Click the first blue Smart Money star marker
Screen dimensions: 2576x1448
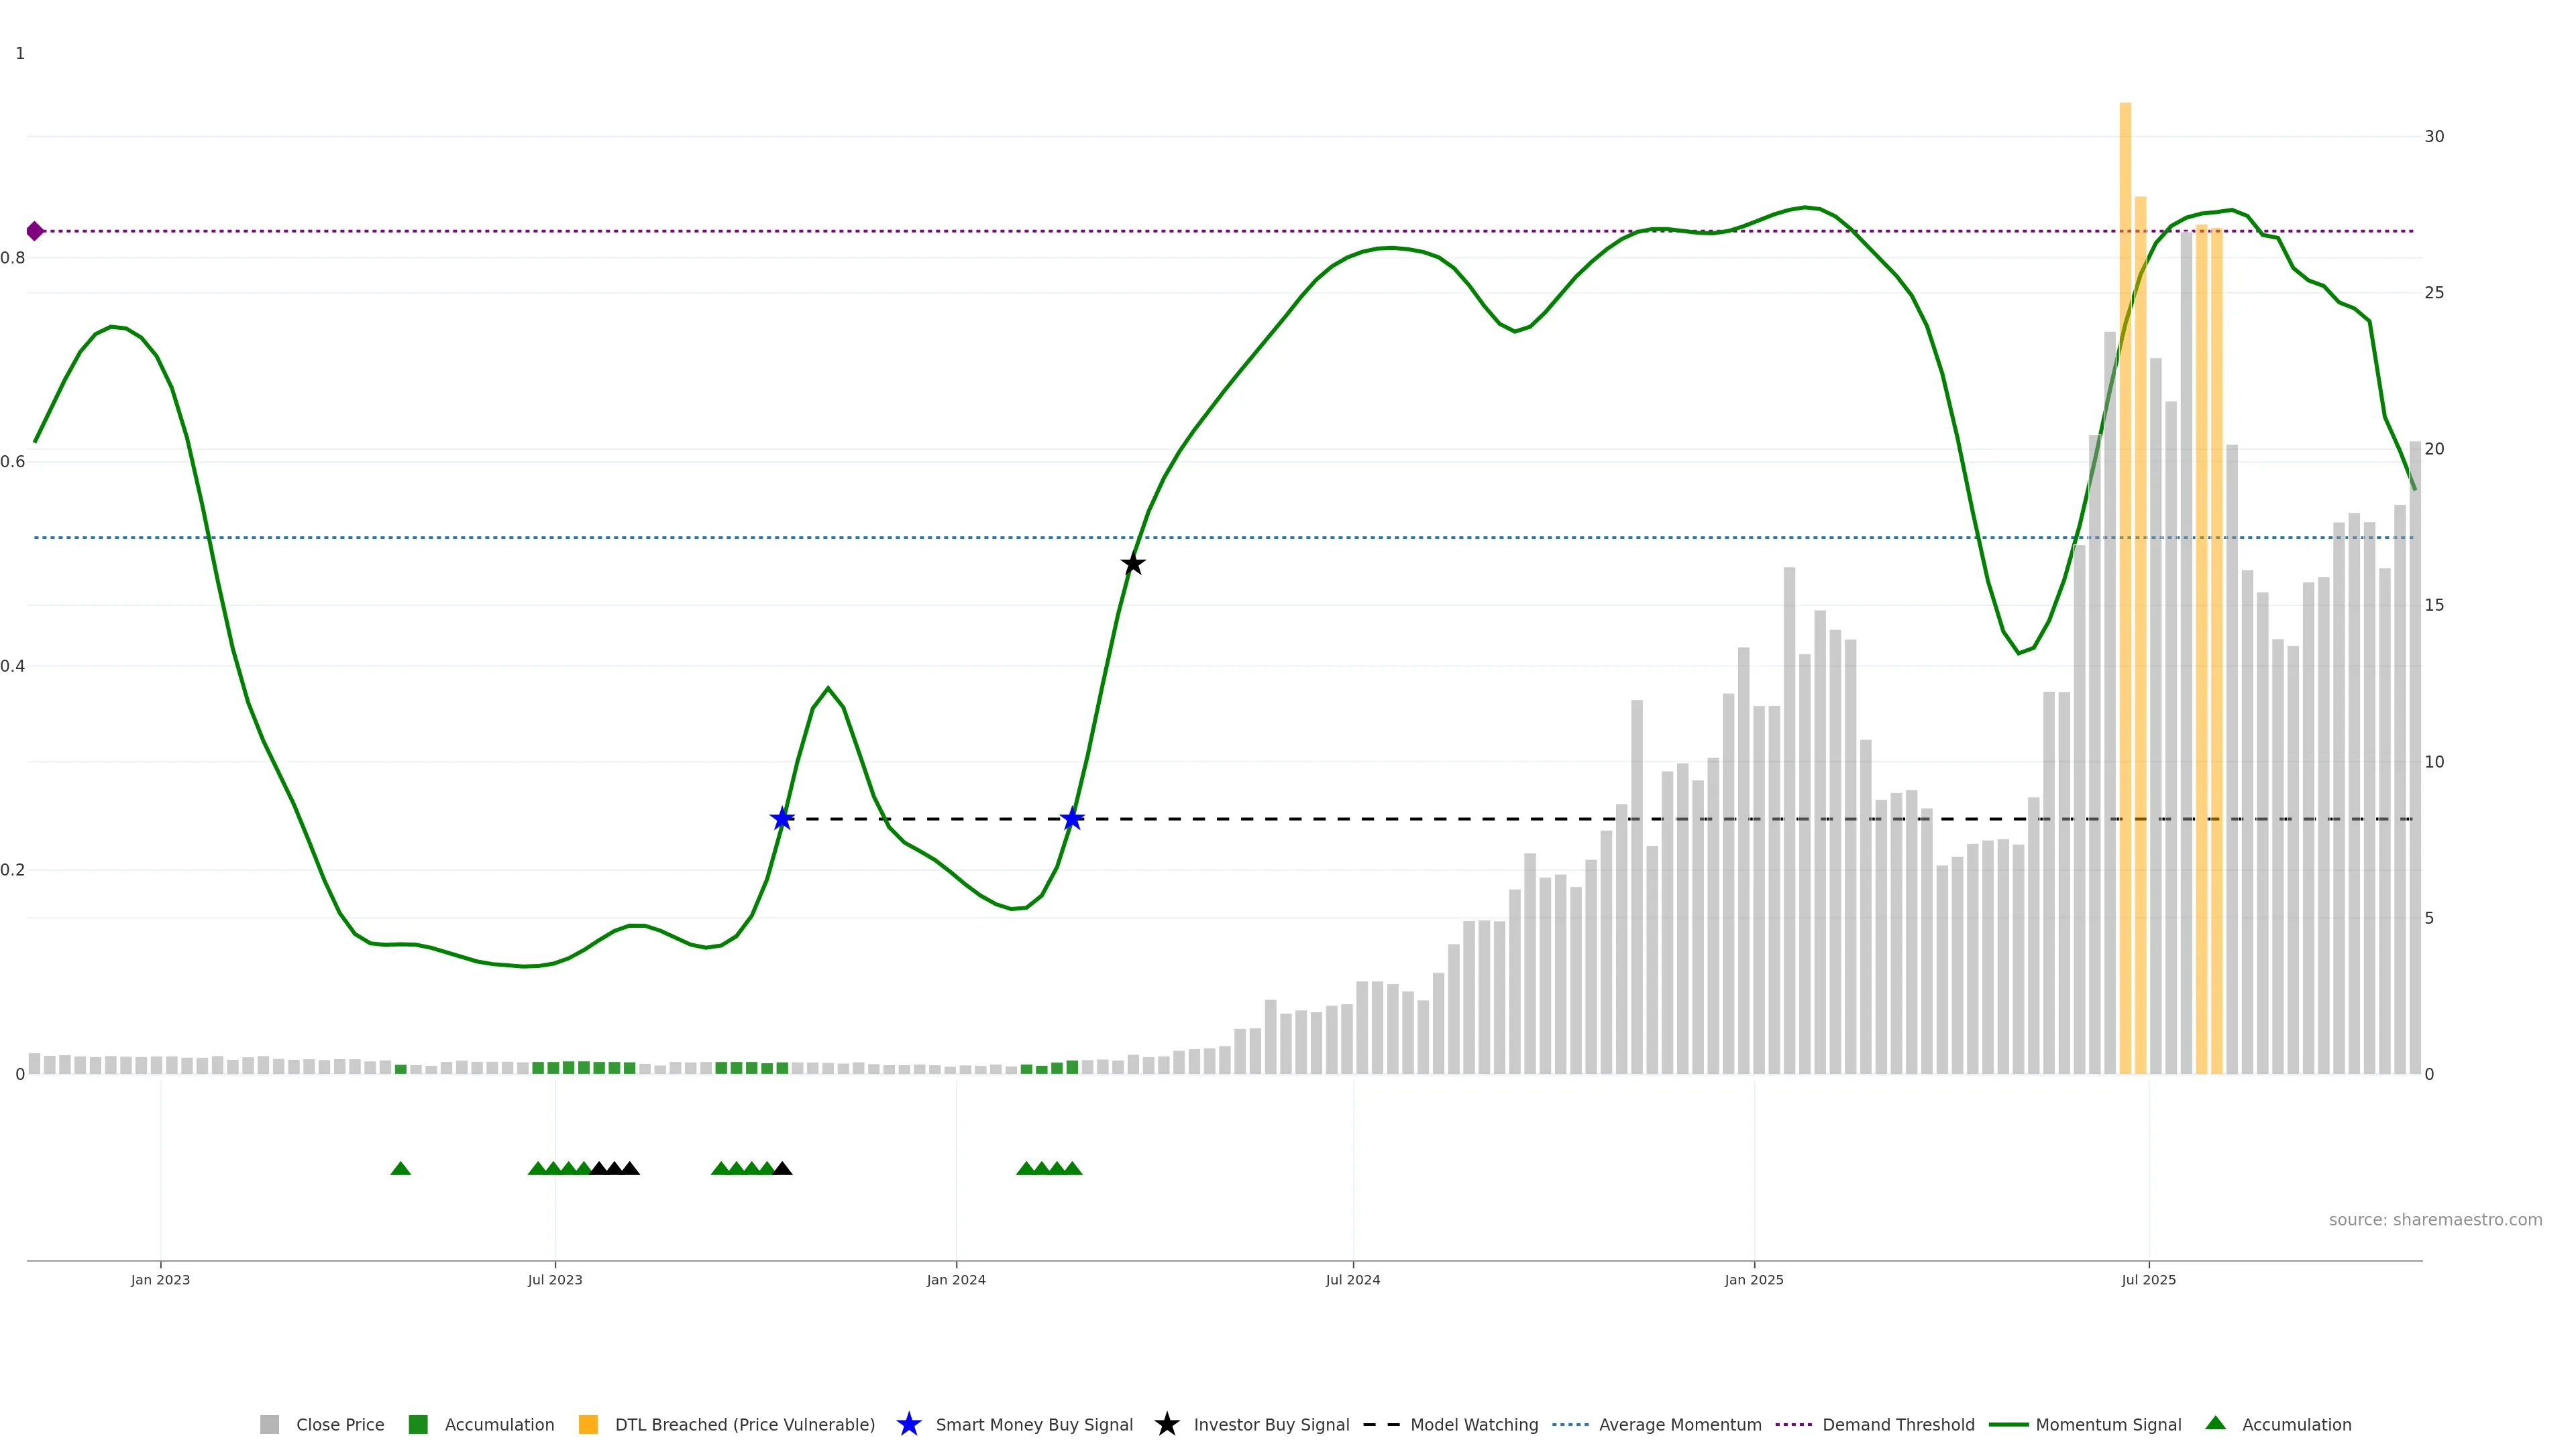[782, 819]
